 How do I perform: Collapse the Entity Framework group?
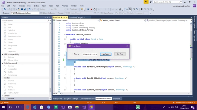pyautogui.click(x=3, y=63)
